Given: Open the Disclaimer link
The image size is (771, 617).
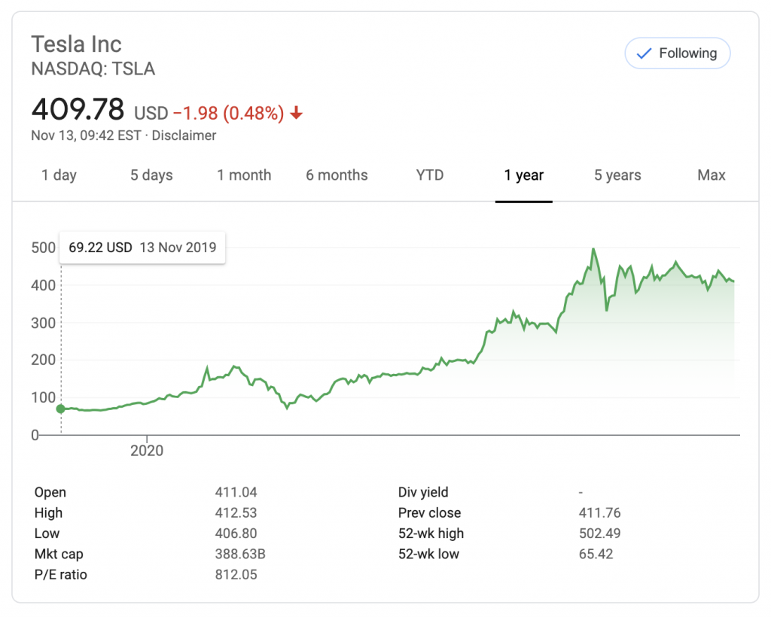Looking at the screenshot, I should [x=184, y=136].
